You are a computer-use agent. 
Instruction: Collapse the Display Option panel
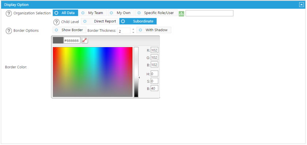coord(301,5)
